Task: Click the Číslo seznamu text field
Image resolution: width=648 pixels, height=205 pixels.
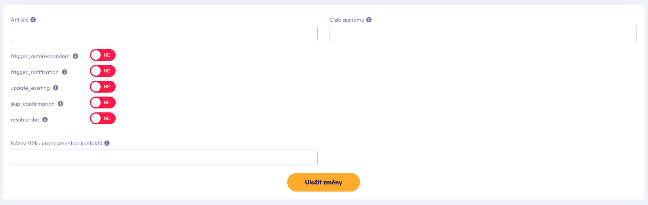Action: (x=483, y=34)
